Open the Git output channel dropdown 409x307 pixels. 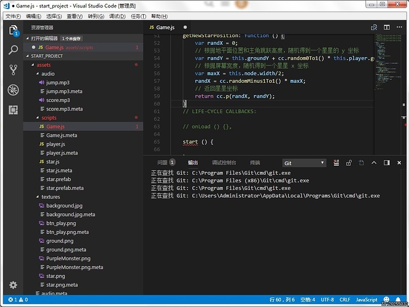[304, 163]
